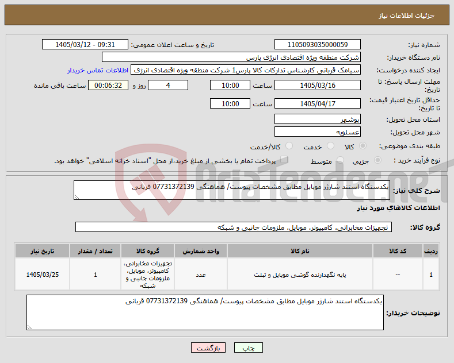
Task: Open اطلاعات تماس خریدار link
Action: pyautogui.click(x=98, y=70)
